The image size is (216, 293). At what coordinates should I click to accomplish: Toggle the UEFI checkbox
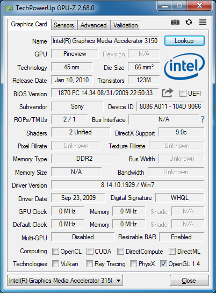click(183, 93)
